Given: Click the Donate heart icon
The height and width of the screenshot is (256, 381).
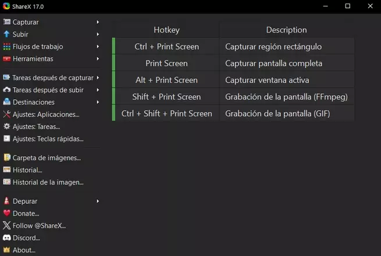Looking at the screenshot, I should tap(6, 213).
